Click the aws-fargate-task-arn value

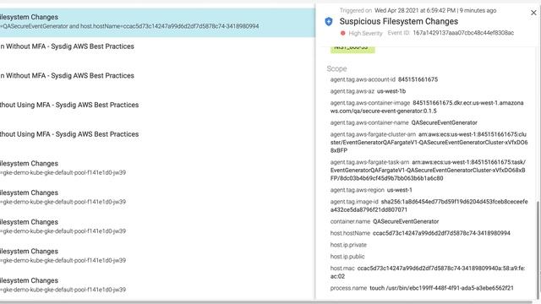tap(428, 171)
